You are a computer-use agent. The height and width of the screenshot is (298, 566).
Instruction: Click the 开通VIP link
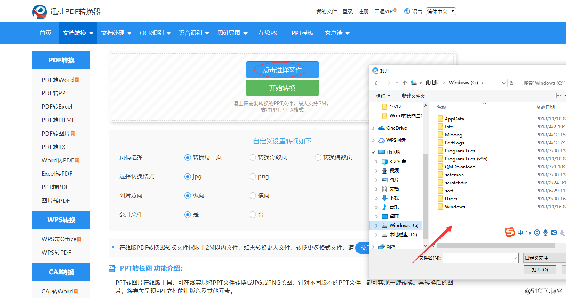tap(383, 12)
